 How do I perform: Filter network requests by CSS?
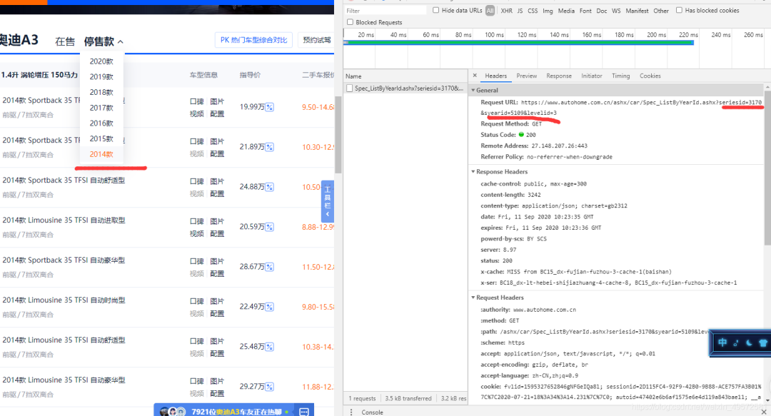tap(533, 11)
